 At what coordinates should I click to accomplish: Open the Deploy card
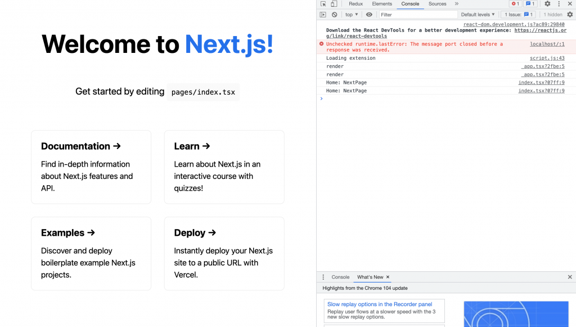[224, 253]
